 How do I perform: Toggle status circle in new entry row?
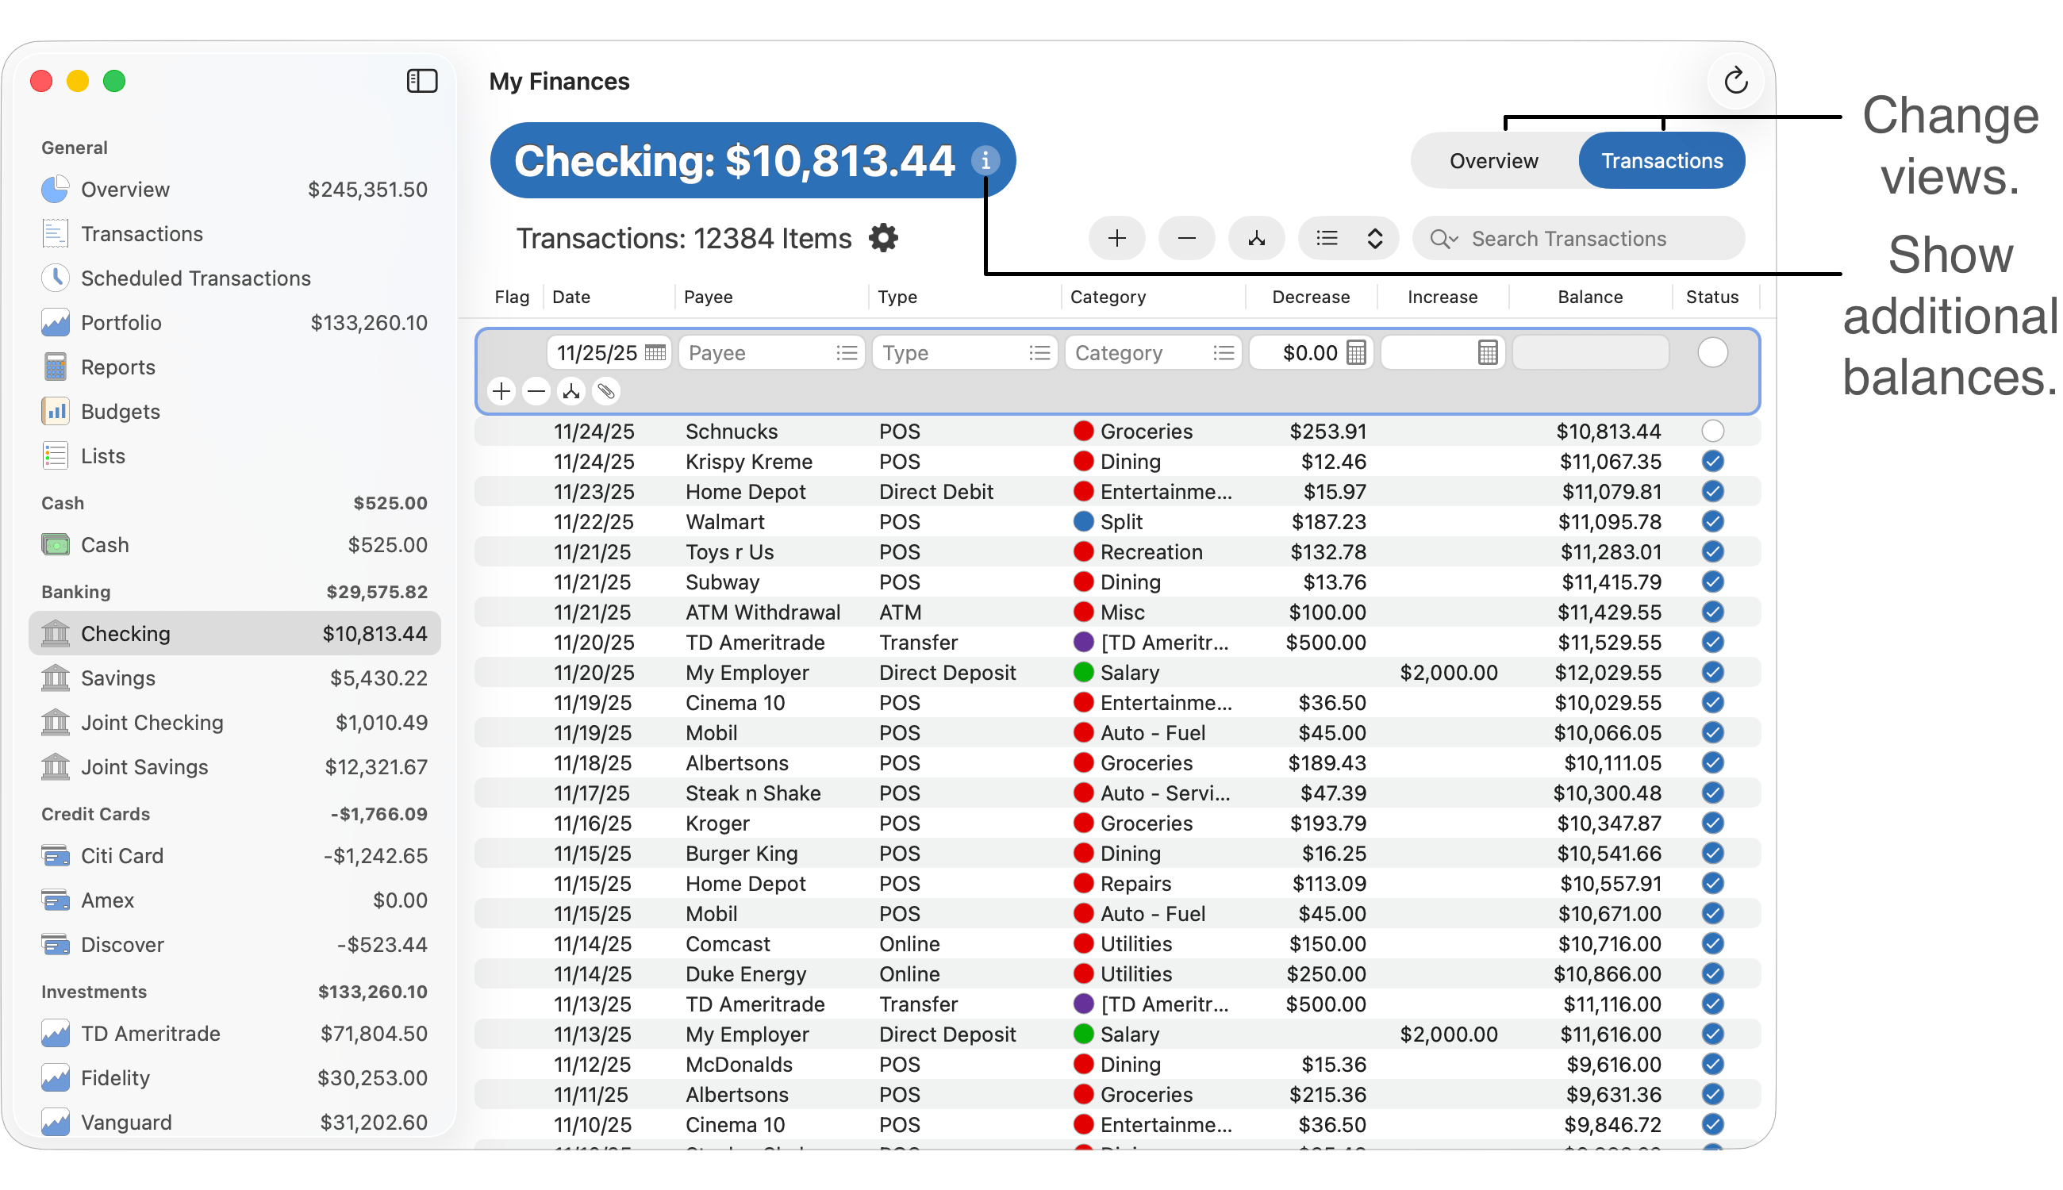[x=1712, y=353]
